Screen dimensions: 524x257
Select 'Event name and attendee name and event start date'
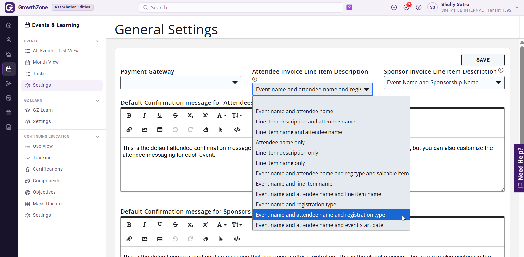click(331, 225)
